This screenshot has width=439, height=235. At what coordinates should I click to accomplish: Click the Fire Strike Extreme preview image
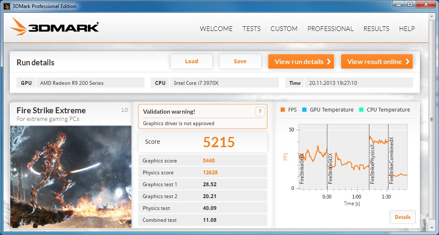(71, 177)
